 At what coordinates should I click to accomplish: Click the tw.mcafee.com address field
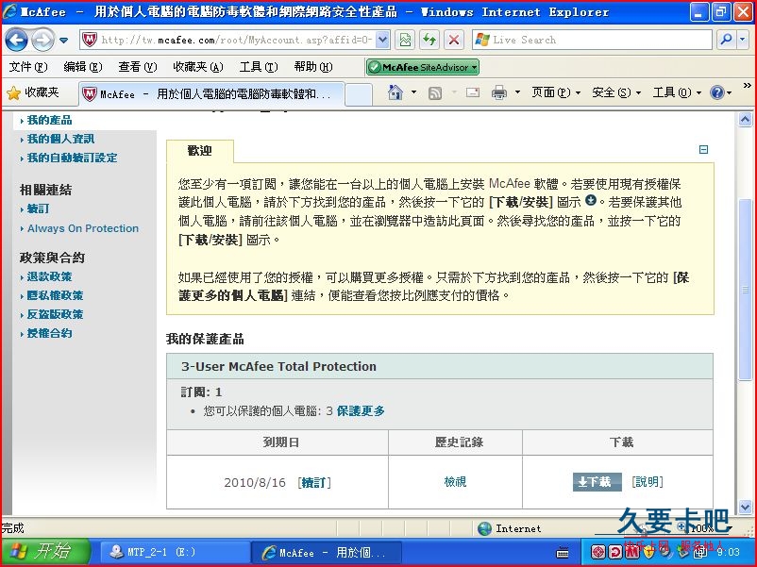(x=236, y=40)
